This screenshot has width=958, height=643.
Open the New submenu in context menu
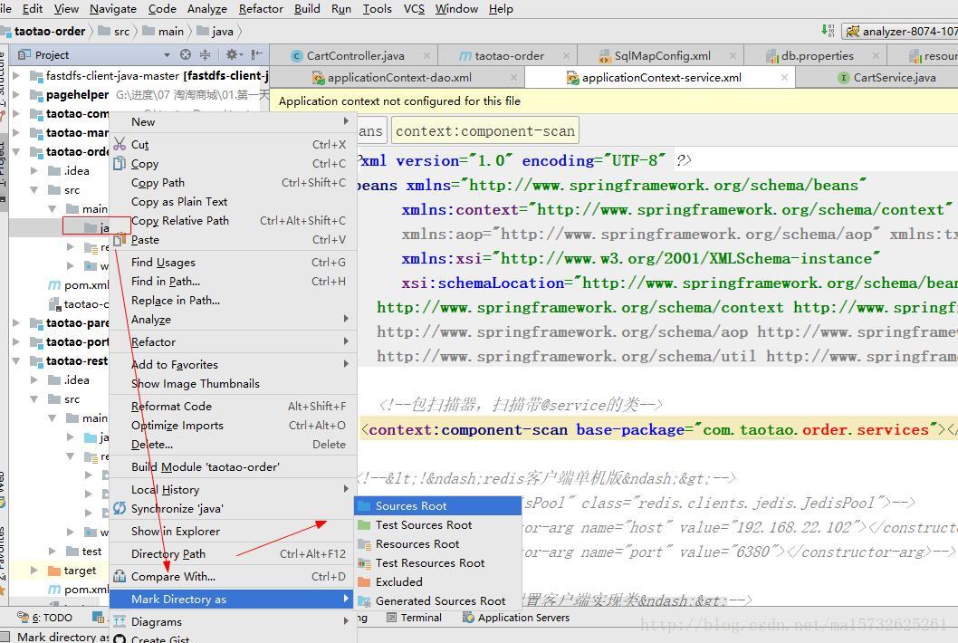(x=233, y=121)
